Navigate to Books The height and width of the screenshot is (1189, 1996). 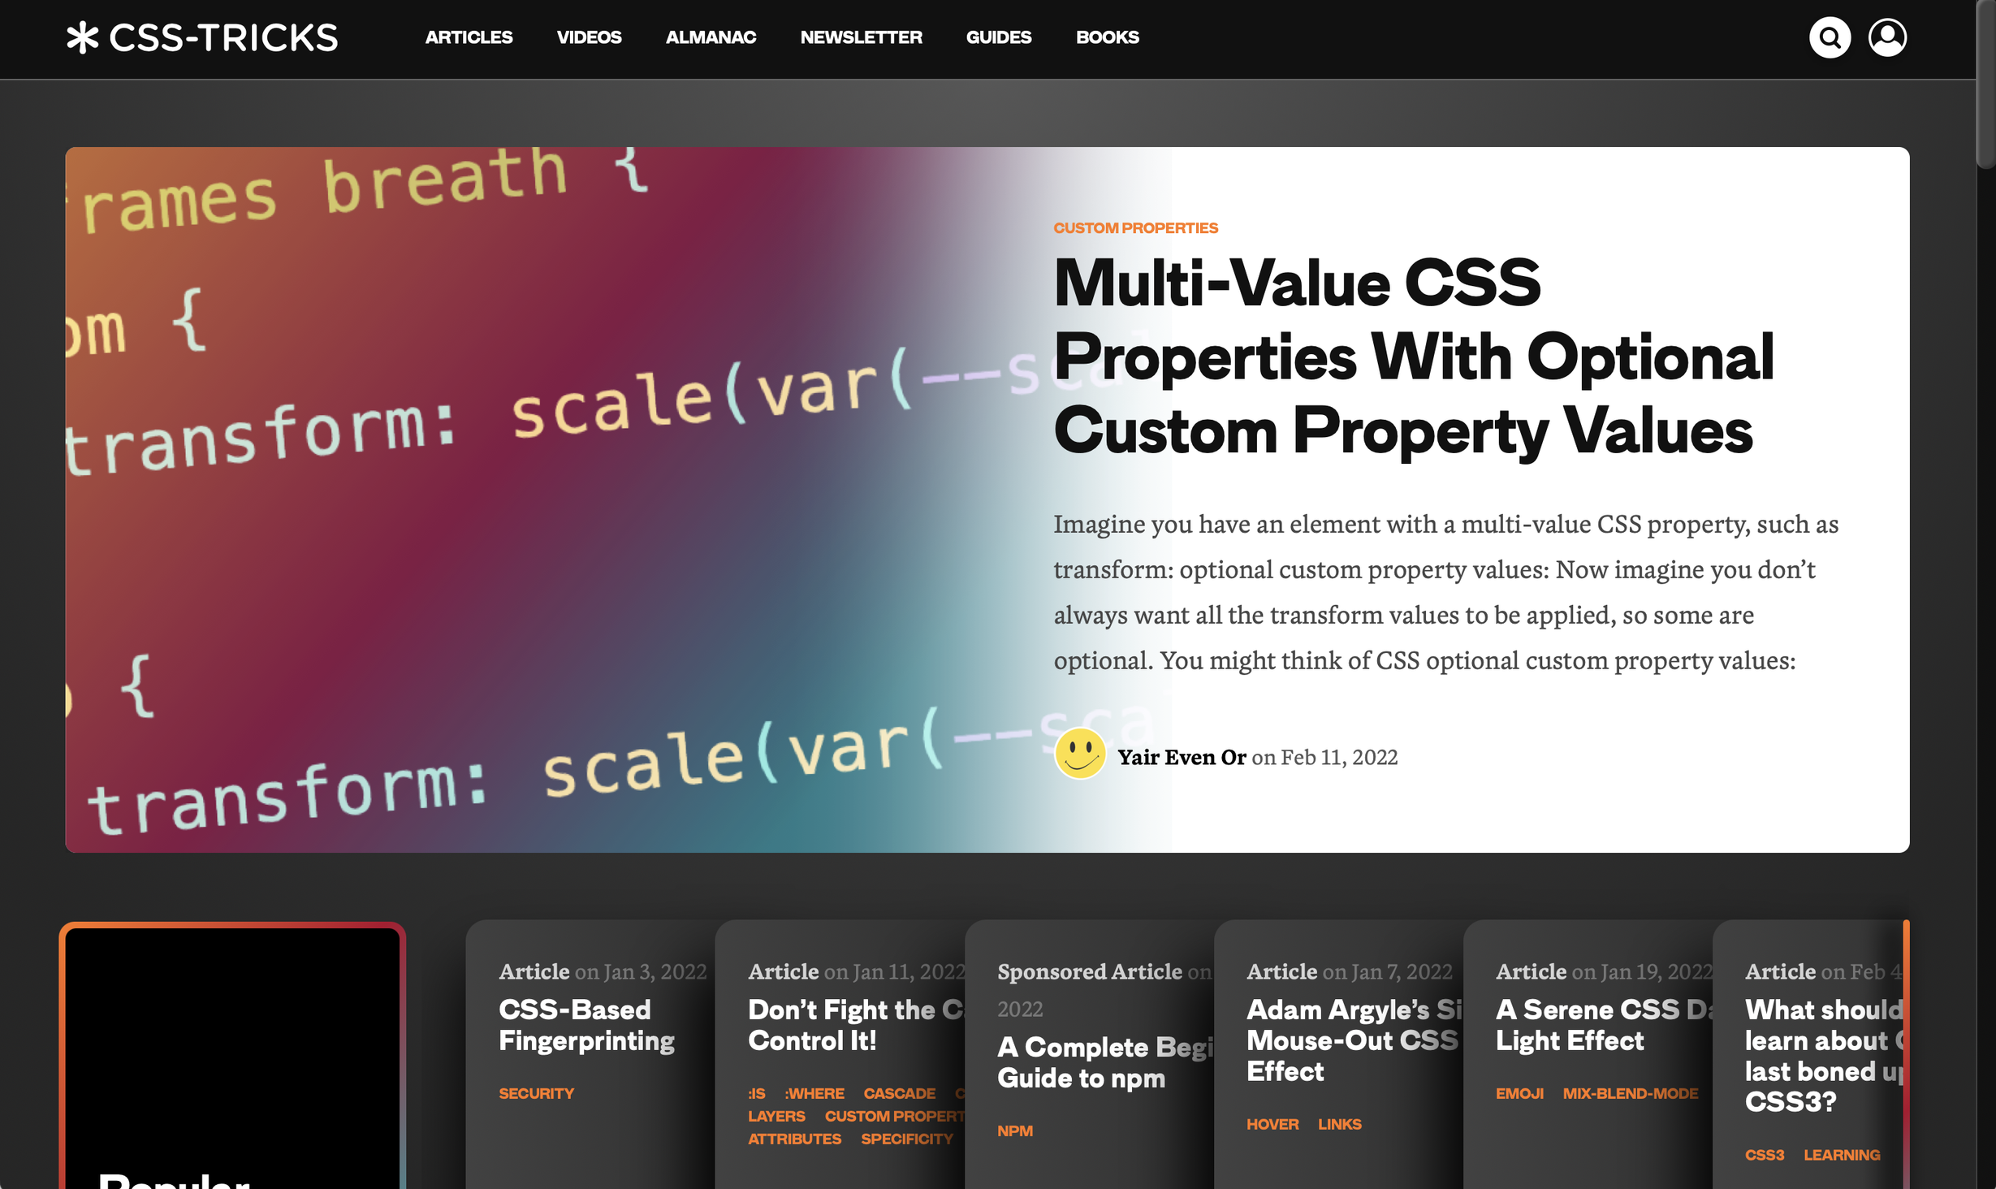(1107, 37)
